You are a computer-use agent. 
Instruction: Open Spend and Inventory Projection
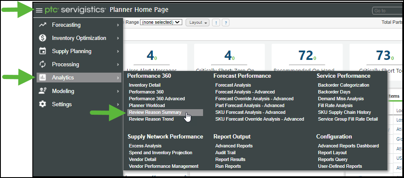pyautogui.click(x=160, y=153)
